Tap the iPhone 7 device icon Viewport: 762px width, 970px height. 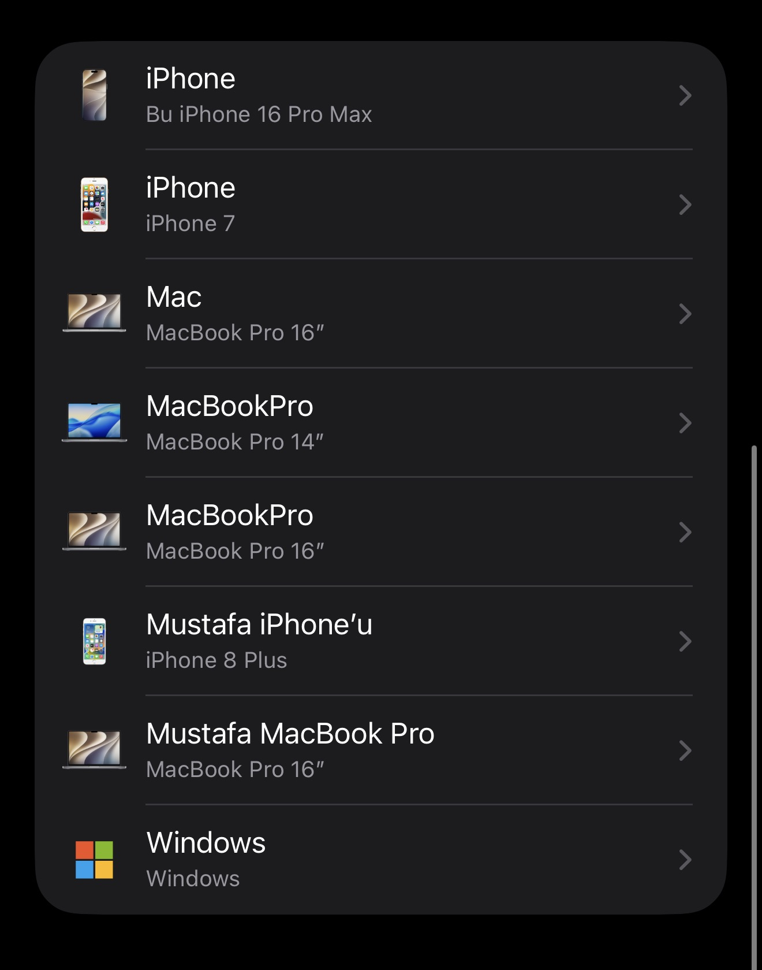(94, 205)
